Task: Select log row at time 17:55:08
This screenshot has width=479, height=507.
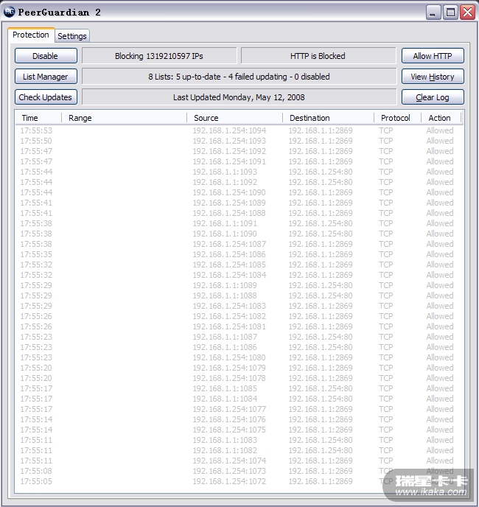Action: (x=239, y=471)
